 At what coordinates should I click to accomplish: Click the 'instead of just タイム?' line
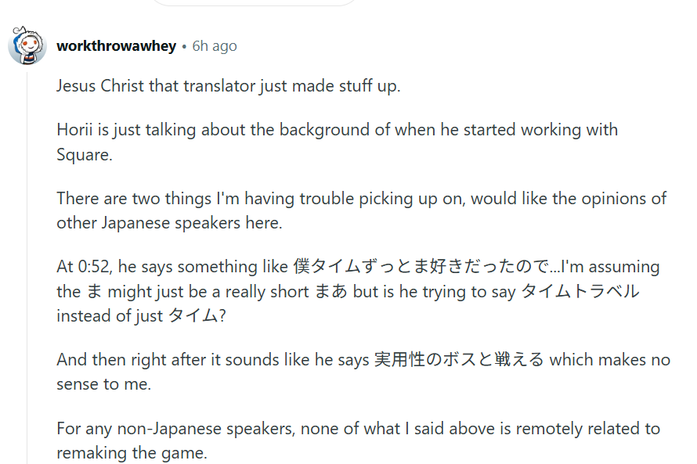(141, 315)
